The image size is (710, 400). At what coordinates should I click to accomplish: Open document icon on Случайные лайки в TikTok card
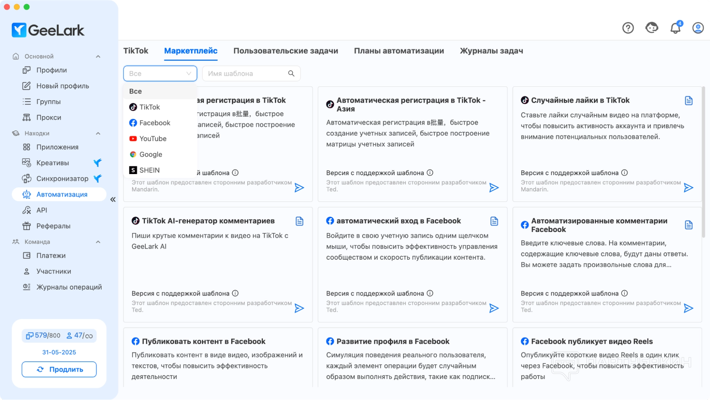(688, 101)
